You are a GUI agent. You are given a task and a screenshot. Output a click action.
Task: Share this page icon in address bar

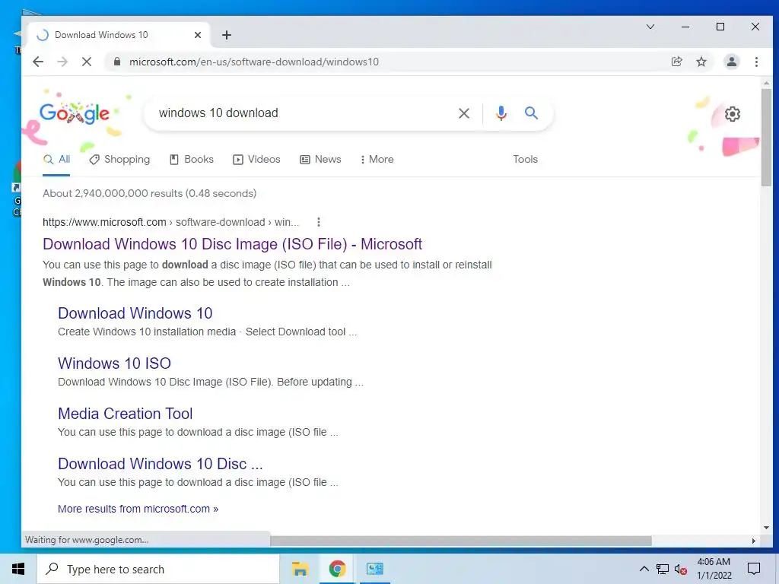[676, 62]
